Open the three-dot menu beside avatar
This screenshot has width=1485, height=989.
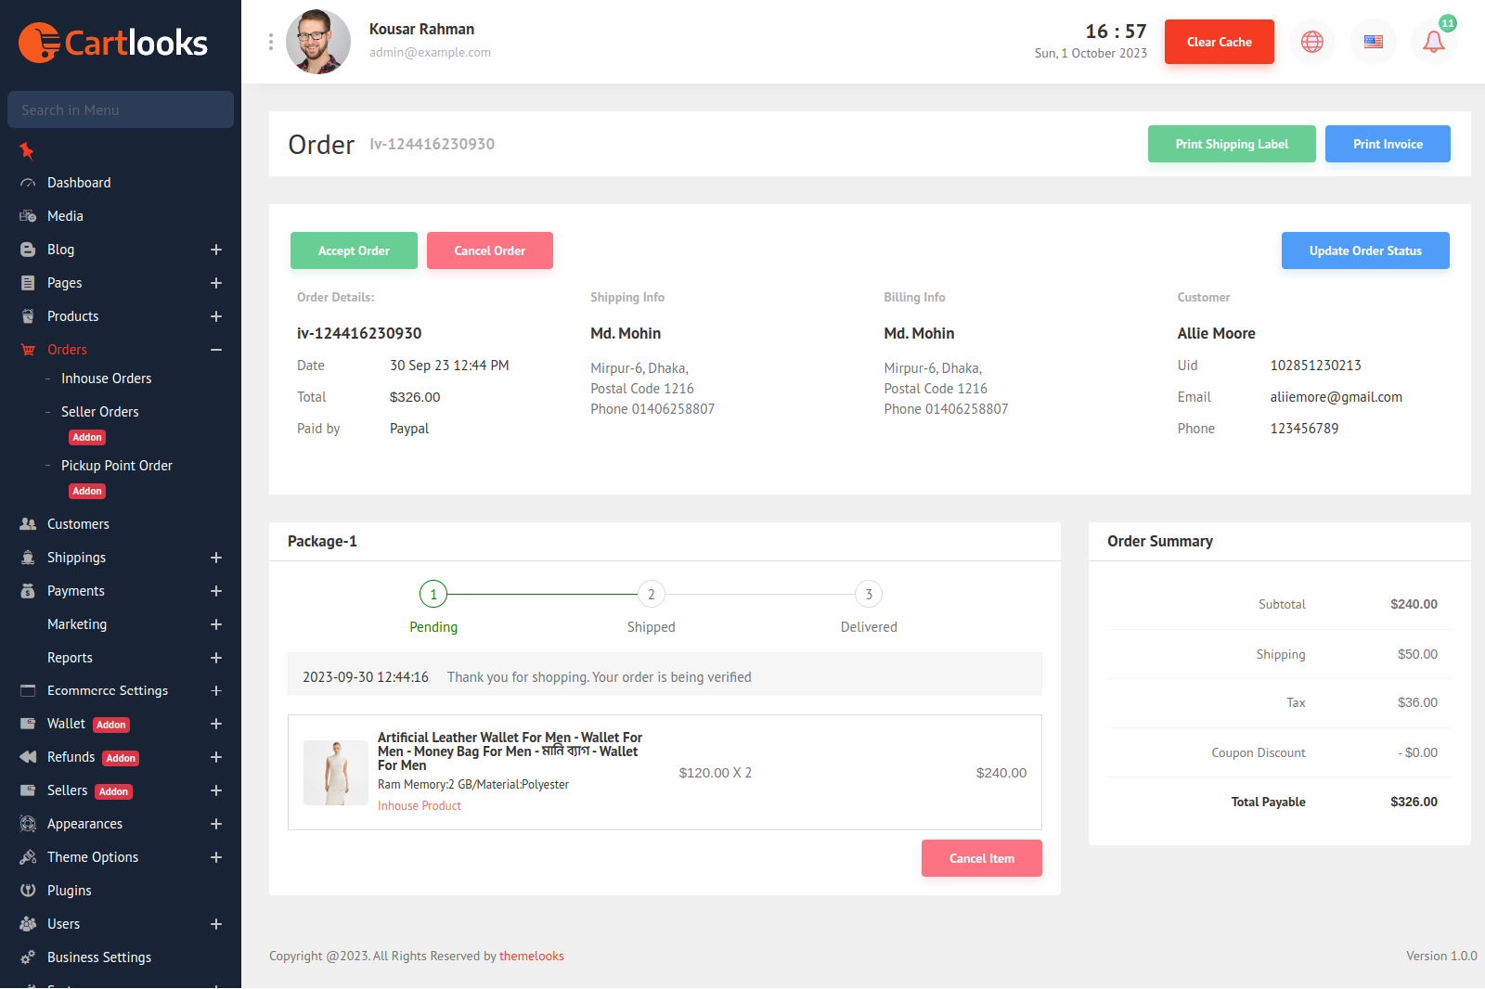271,42
